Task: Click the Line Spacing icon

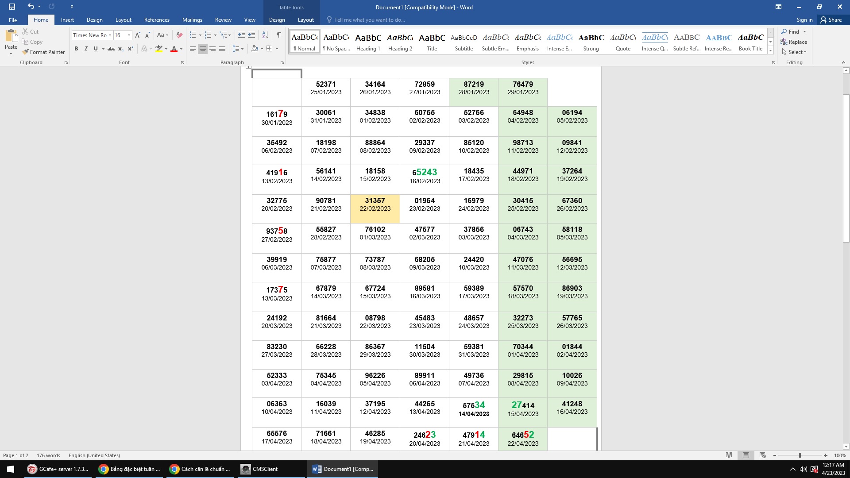Action: (x=236, y=49)
